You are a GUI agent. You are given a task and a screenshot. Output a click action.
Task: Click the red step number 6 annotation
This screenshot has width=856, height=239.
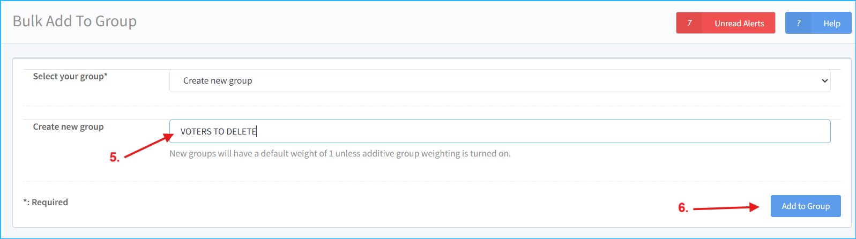coord(683,208)
